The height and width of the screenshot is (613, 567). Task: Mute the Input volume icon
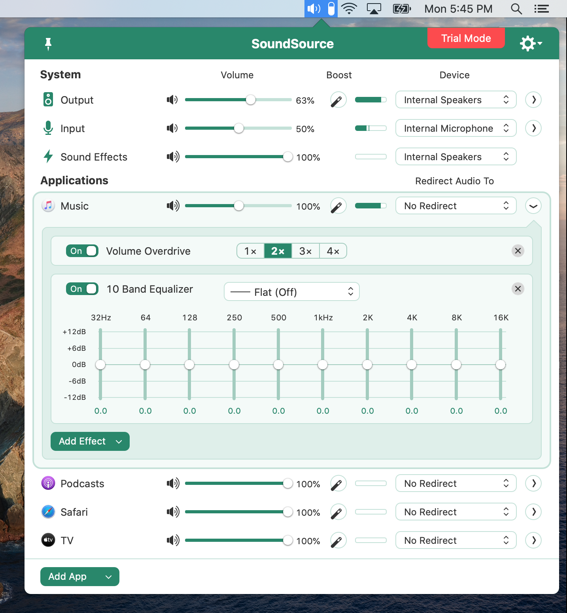coord(172,128)
